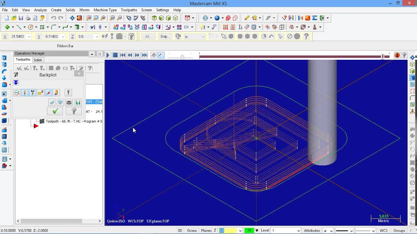
Task: Open the Toolpaths menu
Action: (x=129, y=10)
